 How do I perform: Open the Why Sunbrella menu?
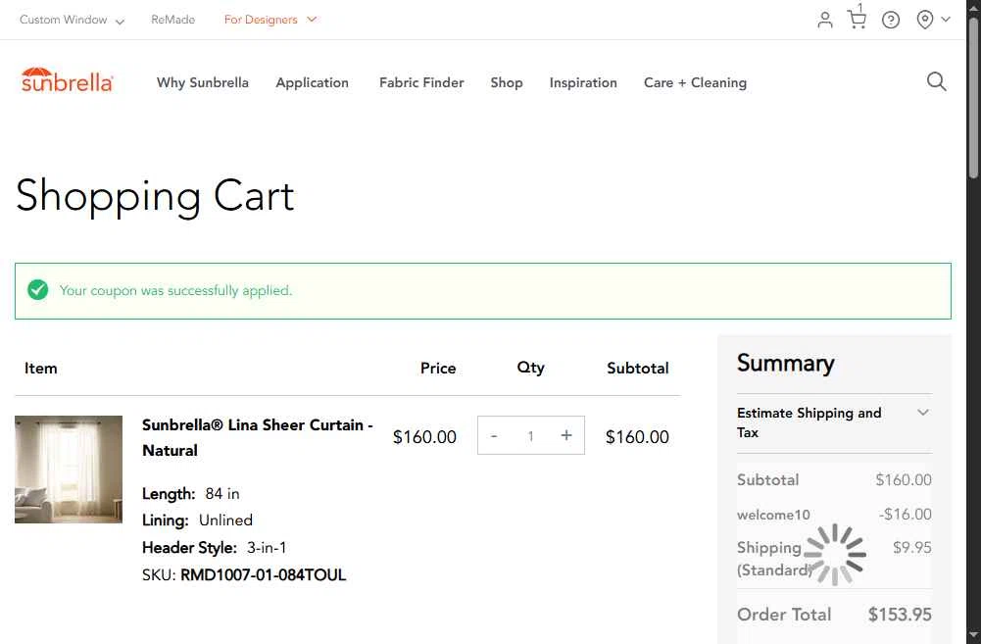[202, 82]
